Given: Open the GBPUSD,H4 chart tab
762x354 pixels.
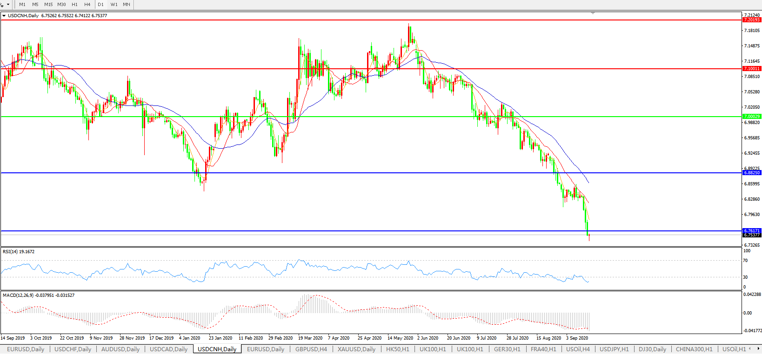Looking at the screenshot, I should pos(311,349).
